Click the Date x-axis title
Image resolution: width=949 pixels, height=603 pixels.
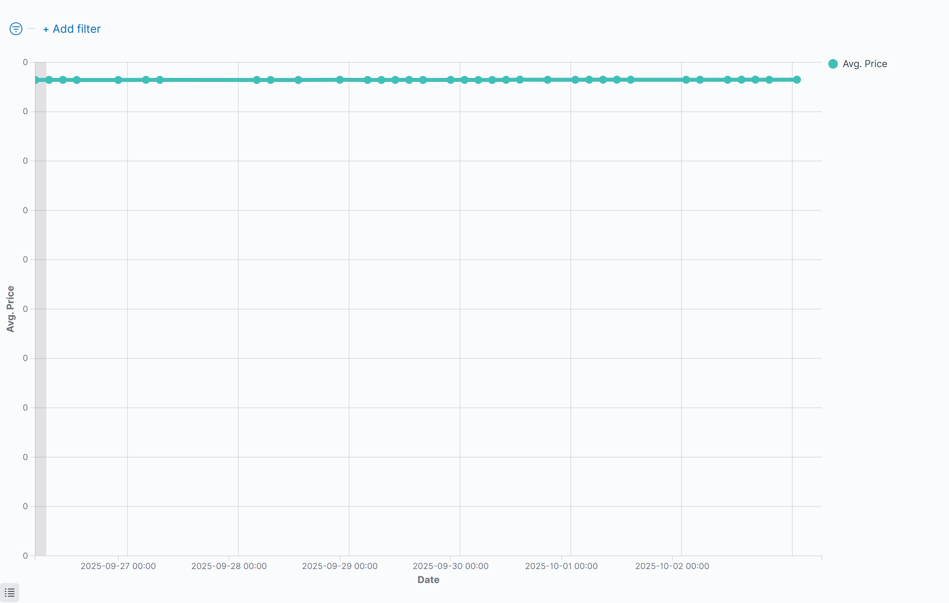coord(428,579)
